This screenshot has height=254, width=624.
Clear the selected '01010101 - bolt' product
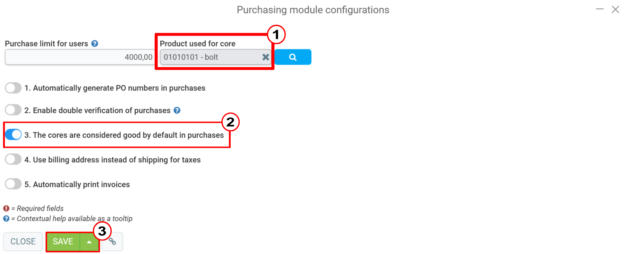[x=265, y=57]
